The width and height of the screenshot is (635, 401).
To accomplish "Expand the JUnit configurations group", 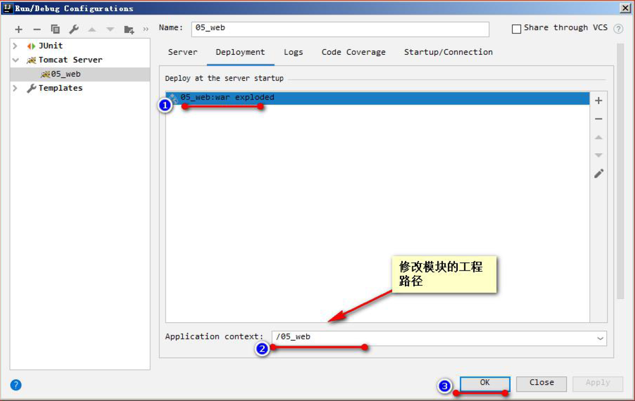I will tap(14, 45).
